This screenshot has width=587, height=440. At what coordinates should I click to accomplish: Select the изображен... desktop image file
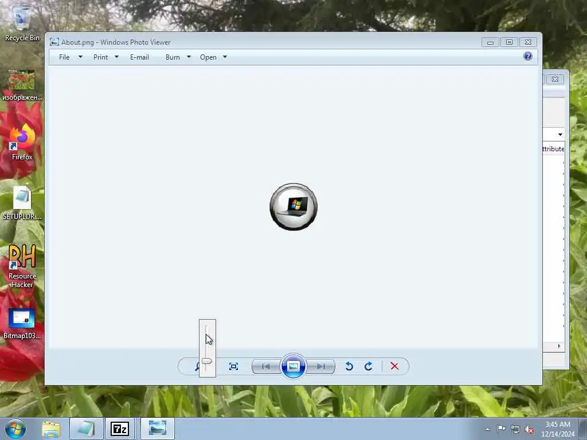pyautogui.click(x=22, y=85)
